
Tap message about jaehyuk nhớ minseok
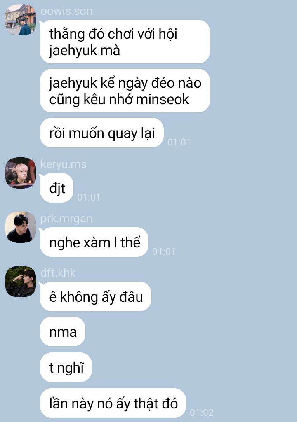(x=125, y=91)
